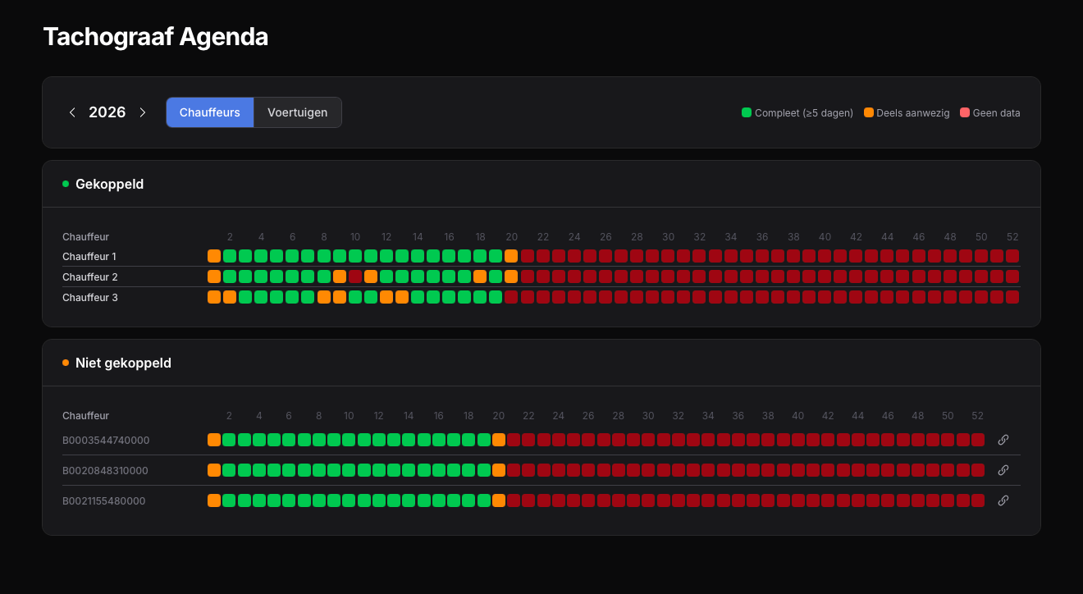Image resolution: width=1083 pixels, height=594 pixels.
Task: Click Chauffeur 1's orange week 20 cell
Action: (x=511, y=256)
